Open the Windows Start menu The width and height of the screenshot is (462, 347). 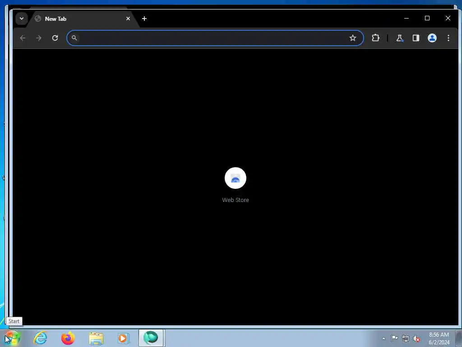[12, 338]
